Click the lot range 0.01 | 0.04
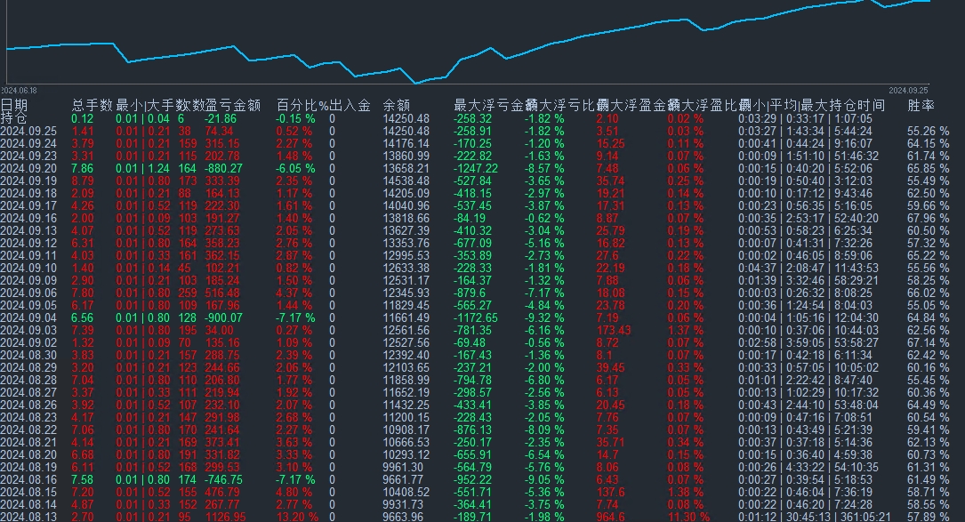Viewport: 965px width, 522px height. [143, 119]
